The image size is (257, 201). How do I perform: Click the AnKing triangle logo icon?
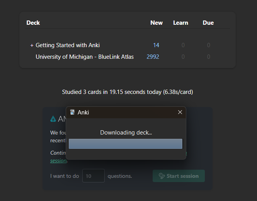tap(53, 119)
